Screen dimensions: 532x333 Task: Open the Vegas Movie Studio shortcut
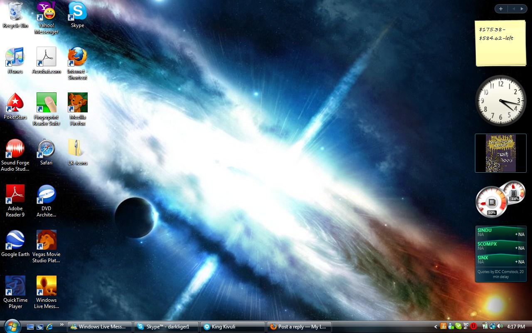[x=46, y=240]
